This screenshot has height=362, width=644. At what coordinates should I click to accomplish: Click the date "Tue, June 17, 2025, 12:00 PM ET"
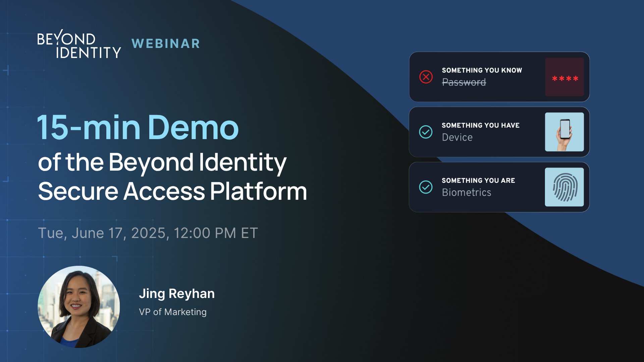tap(148, 233)
